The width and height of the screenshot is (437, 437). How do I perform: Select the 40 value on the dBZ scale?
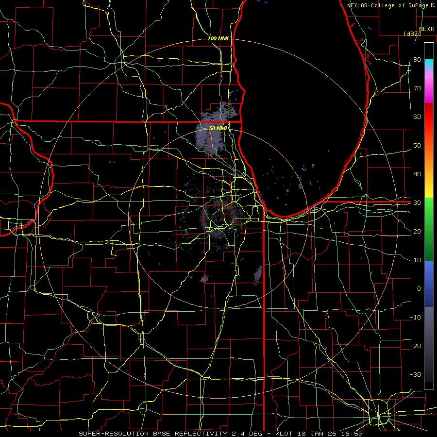(417, 174)
